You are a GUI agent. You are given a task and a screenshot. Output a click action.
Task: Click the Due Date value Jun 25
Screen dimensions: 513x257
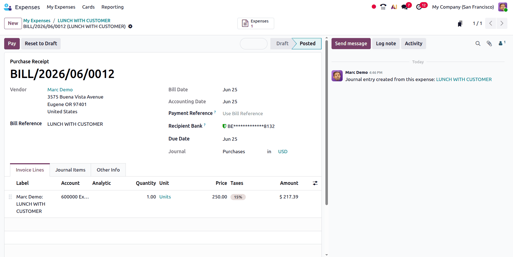point(230,139)
